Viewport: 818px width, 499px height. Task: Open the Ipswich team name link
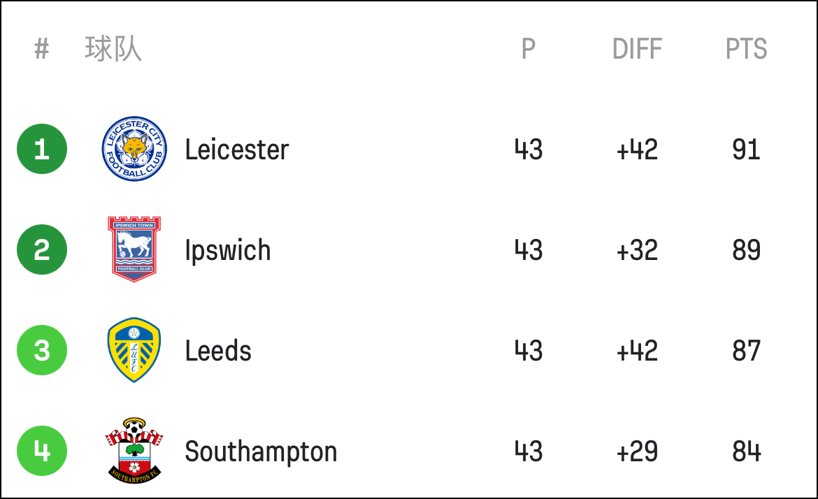pyautogui.click(x=228, y=251)
